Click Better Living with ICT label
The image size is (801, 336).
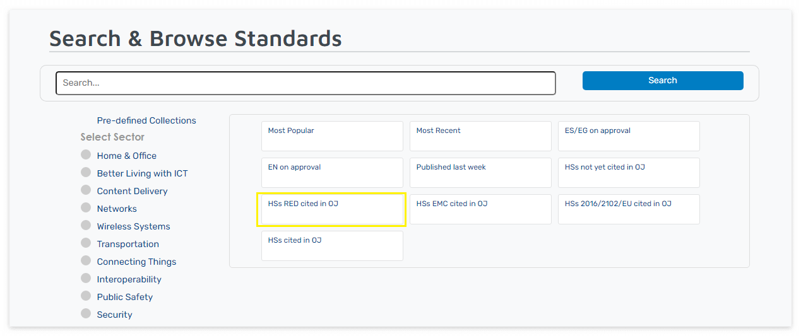pyautogui.click(x=143, y=173)
